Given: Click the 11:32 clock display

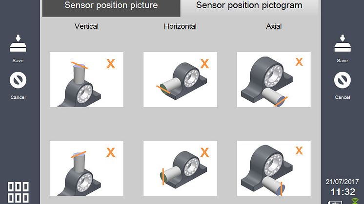Looking at the screenshot, I should tap(343, 192).
